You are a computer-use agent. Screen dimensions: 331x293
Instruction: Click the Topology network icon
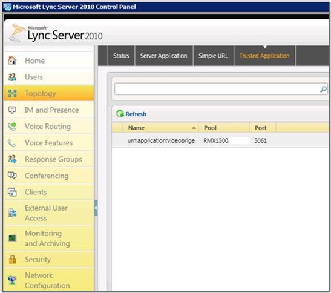[12, 93]
